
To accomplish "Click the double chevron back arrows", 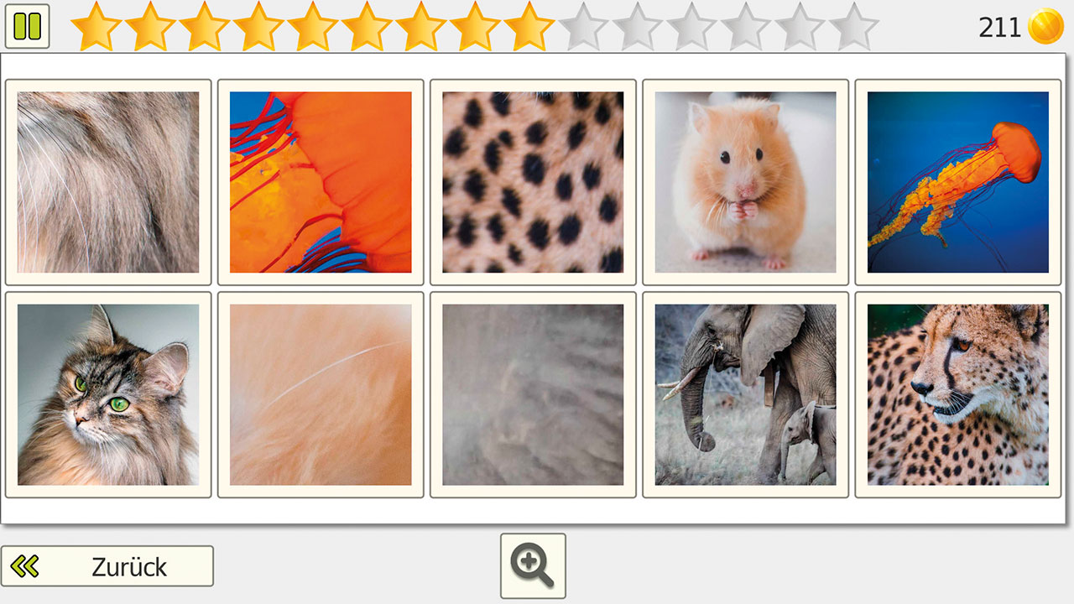I will click(25, 566).
